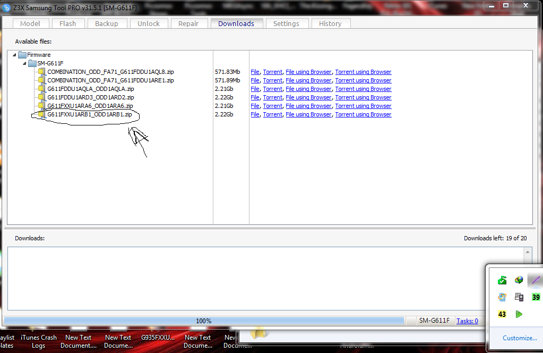Image resolution: width=543 pixels, height=353 pixels.
Task: Open the Flash tab
Action: (x=67, y=23)
